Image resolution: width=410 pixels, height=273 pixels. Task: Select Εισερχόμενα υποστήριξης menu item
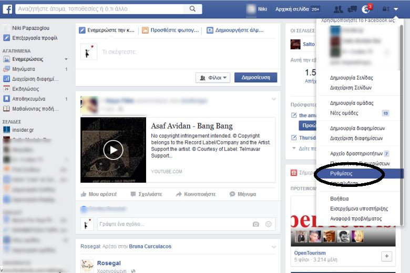tap(359, 209)
